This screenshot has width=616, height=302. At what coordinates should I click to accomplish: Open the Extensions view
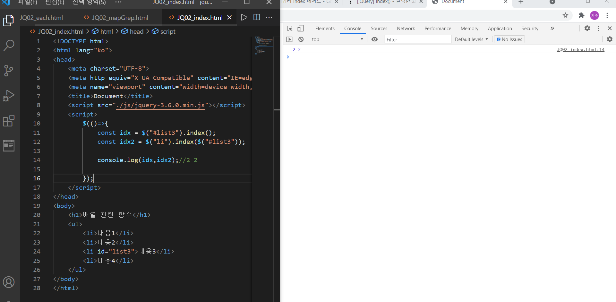pos(9,121)
